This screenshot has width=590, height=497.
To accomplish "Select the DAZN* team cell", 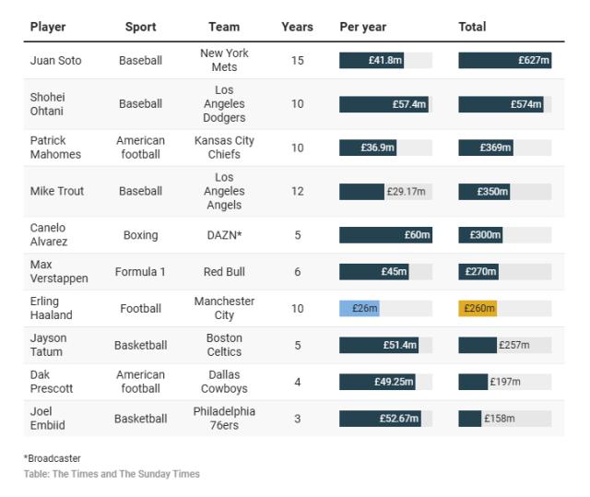I will [x=224, y=235].
